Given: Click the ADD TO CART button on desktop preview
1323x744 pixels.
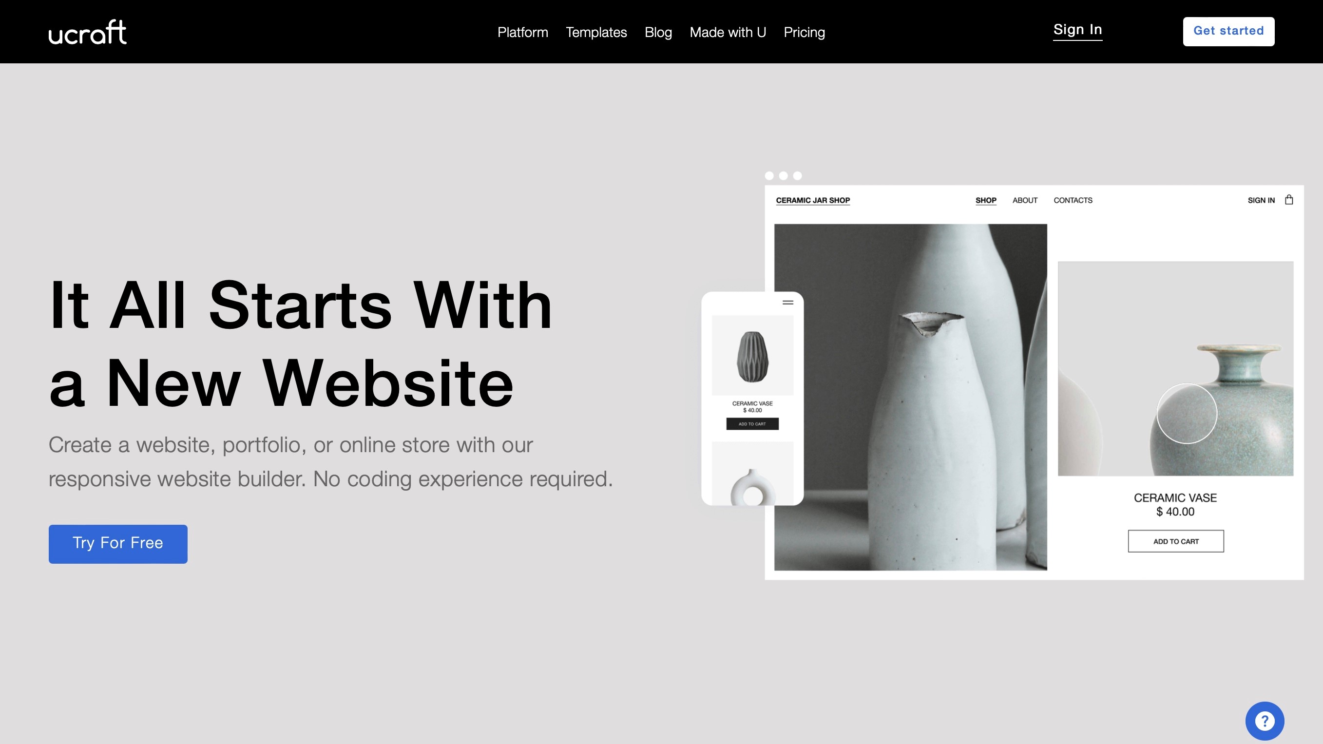Looking at the screenshot, I should (1176, 541).
